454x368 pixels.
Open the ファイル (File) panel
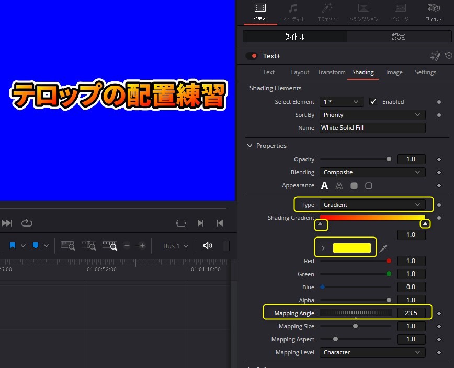[434, 12]
